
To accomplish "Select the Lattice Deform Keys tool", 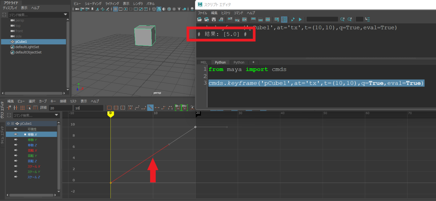I will coord(22,107).
